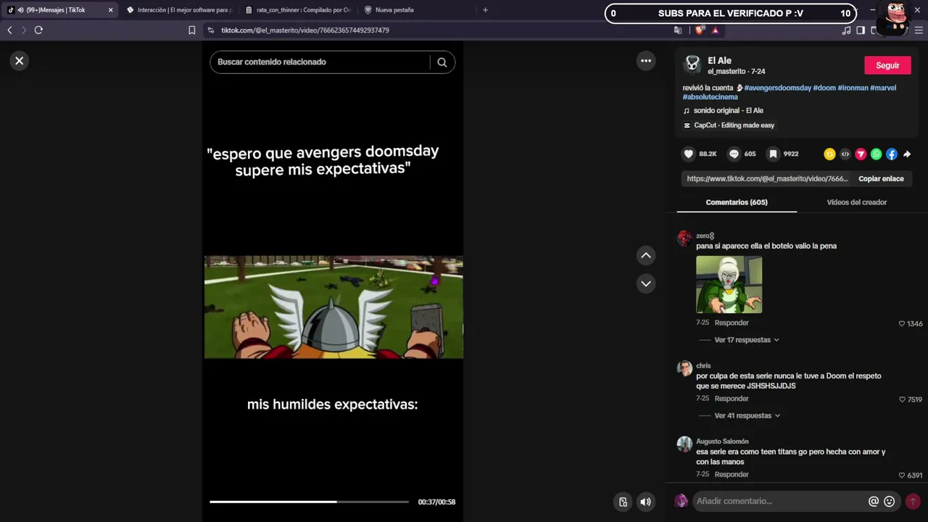Post the comment with the red arrow button
This screenshot has width=928, height=522.
[x=913, y=501]
